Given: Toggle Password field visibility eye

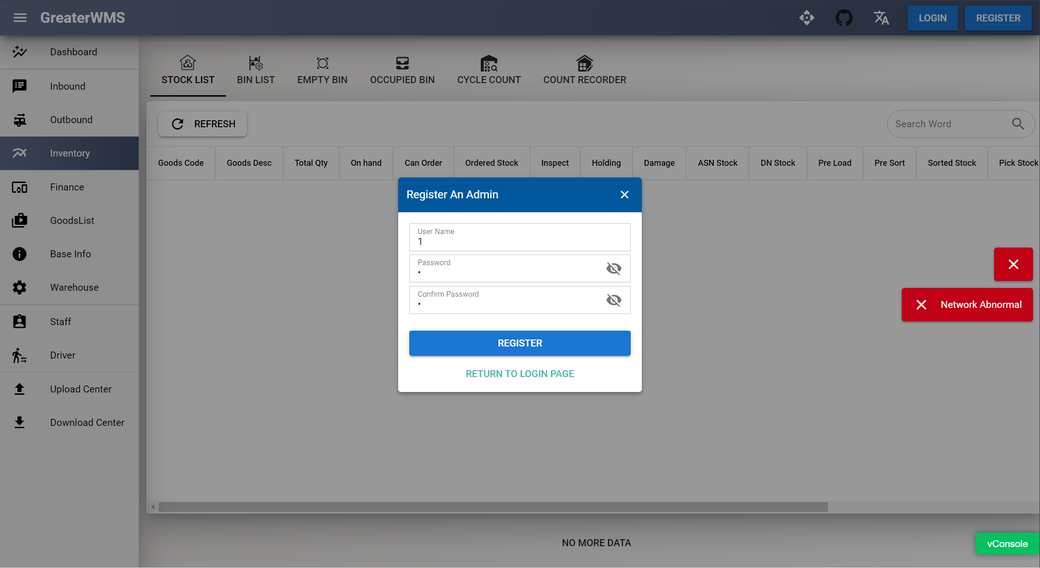Looking at the screenshot, I should point(614,268).
